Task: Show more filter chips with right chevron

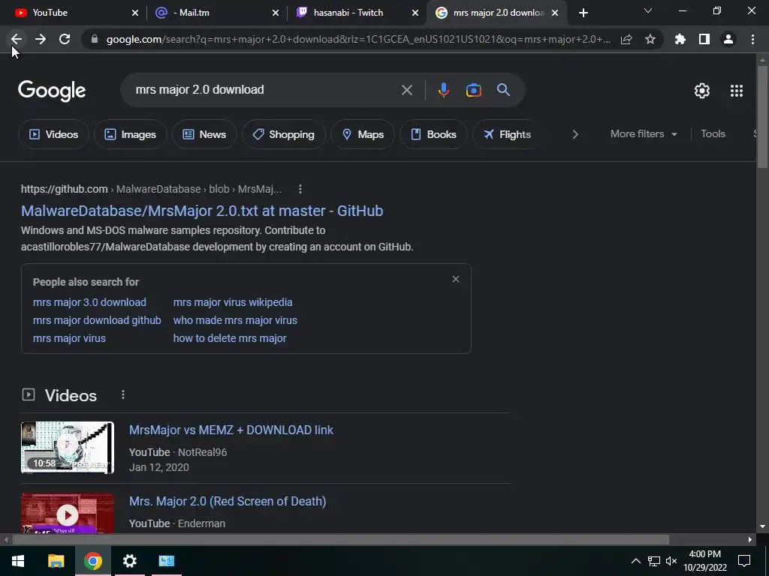Action: pos(575,134)
